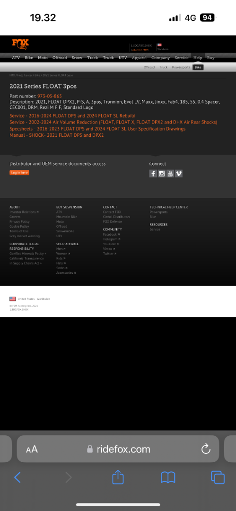The image size is (236, 511).
Task: Tap the ridefox.com address field
Action: pos(118,449)
